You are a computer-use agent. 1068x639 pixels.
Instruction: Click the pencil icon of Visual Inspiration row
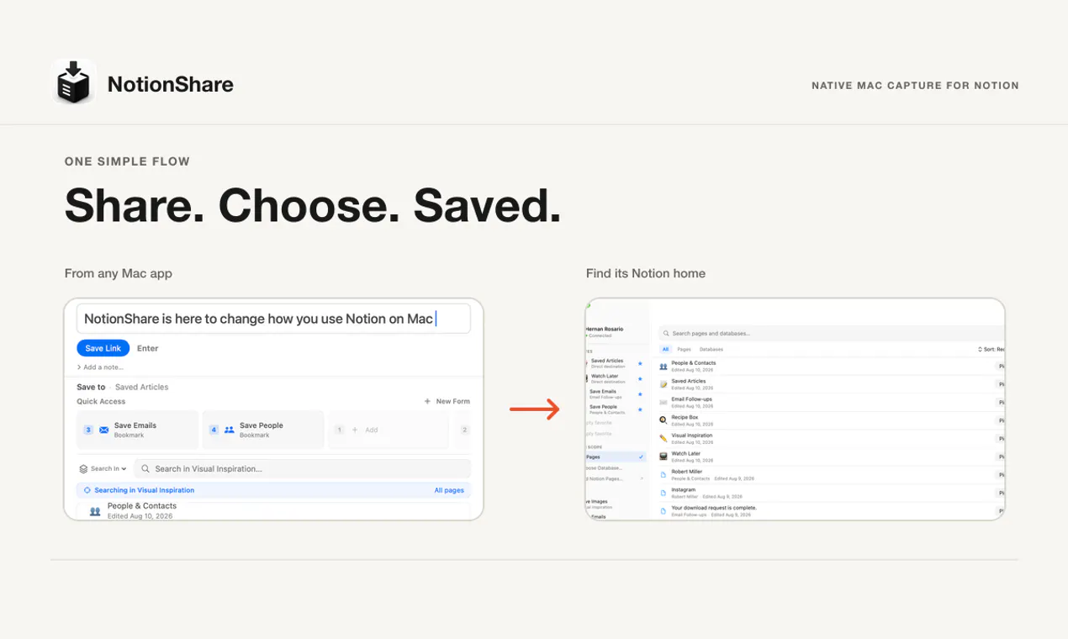664,439
